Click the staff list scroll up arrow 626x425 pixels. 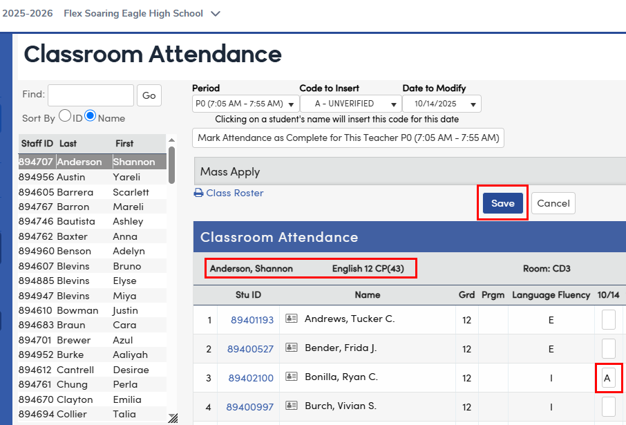coord(171,140)
